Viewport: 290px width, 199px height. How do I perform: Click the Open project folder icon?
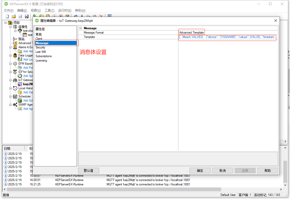(x=14, y=16)
